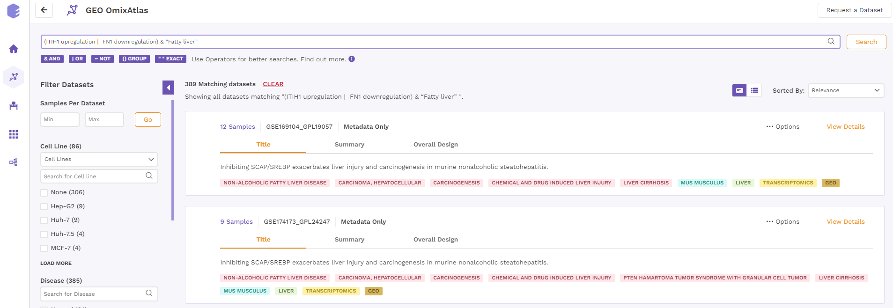Click first card's GEO tag
The height and width of the screenshot is (308, 893).
coord(831,183)
